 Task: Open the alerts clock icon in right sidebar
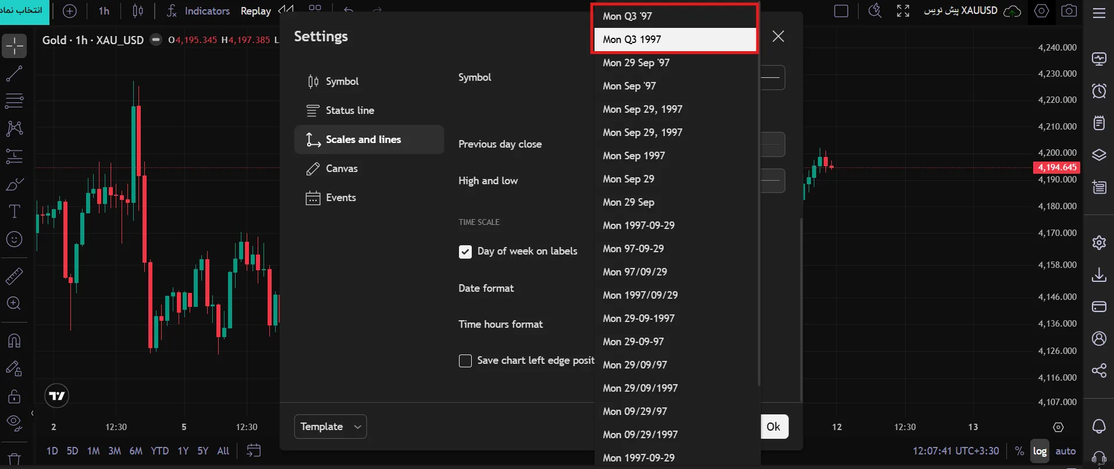(1099, 91)
